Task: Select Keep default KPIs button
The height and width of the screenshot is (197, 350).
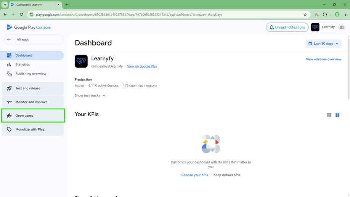Action: coord(226,175)
